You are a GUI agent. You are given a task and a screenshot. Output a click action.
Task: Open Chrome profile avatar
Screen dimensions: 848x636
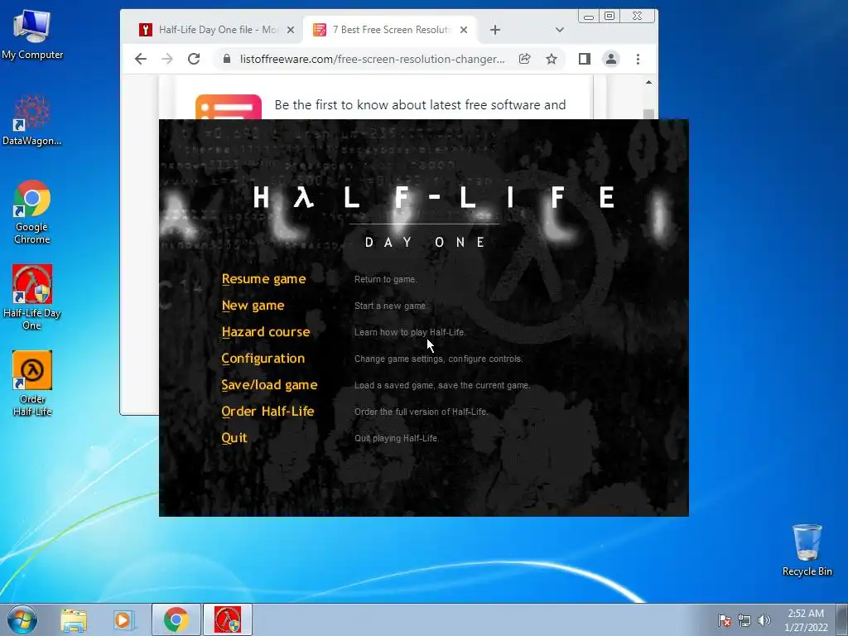611,59
